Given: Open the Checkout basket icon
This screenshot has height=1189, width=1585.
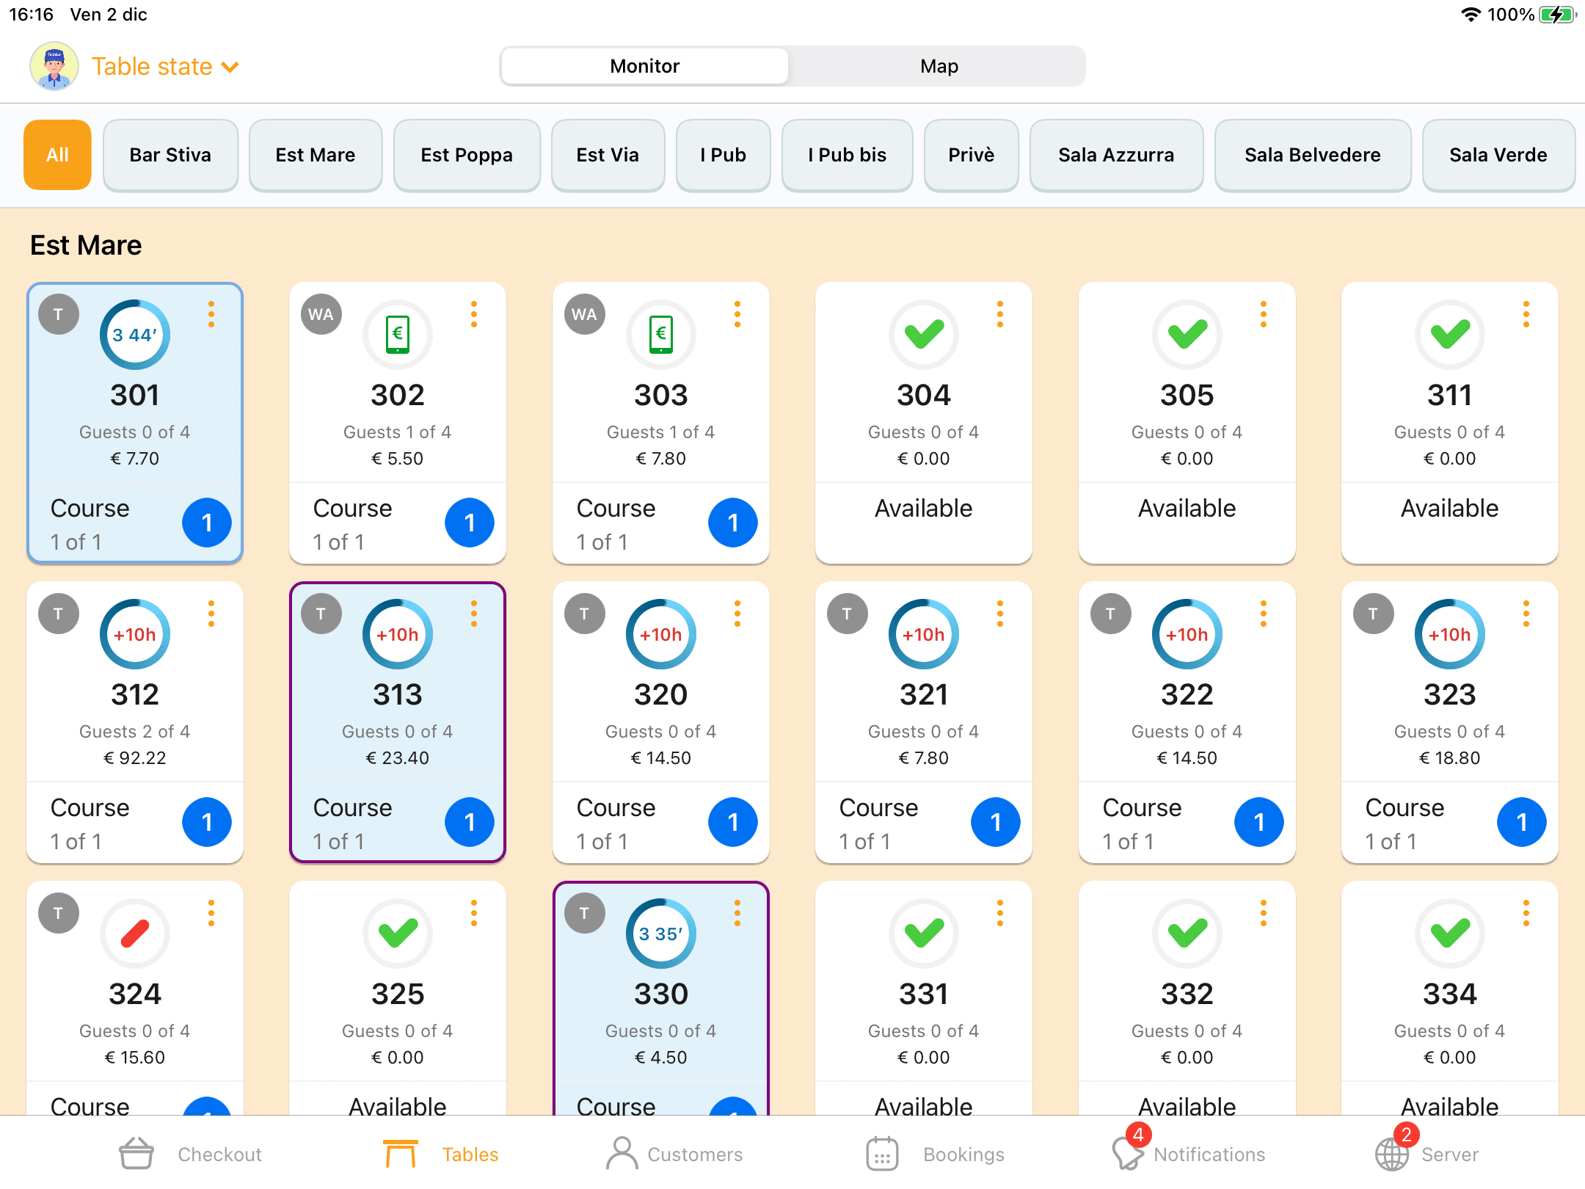Looking at the screenshot, I should (136, 1154).
